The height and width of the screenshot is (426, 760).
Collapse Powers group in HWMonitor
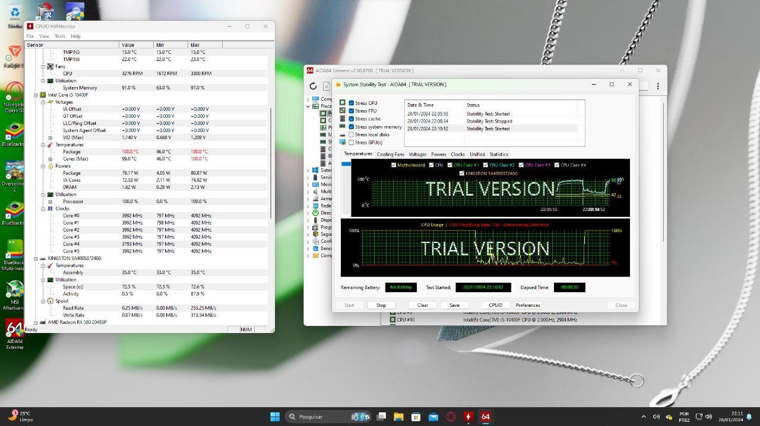(43, 166)
